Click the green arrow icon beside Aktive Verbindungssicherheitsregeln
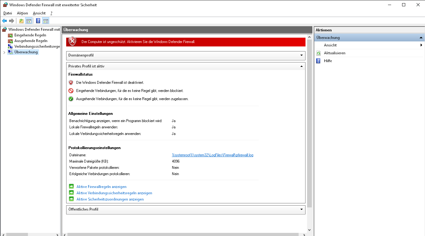The height and width of the screenshot is (236, 425). [x=71, y=193]
